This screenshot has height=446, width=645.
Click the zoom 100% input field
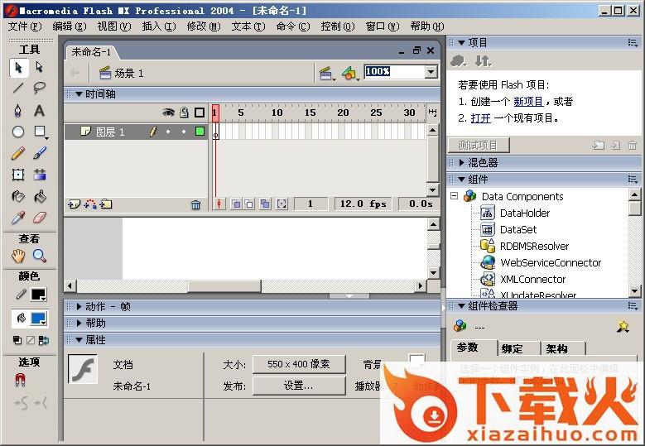[395, 71]
